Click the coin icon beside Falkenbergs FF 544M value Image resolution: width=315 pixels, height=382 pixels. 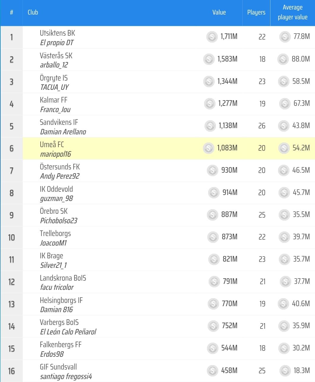(x=212, y=348)
